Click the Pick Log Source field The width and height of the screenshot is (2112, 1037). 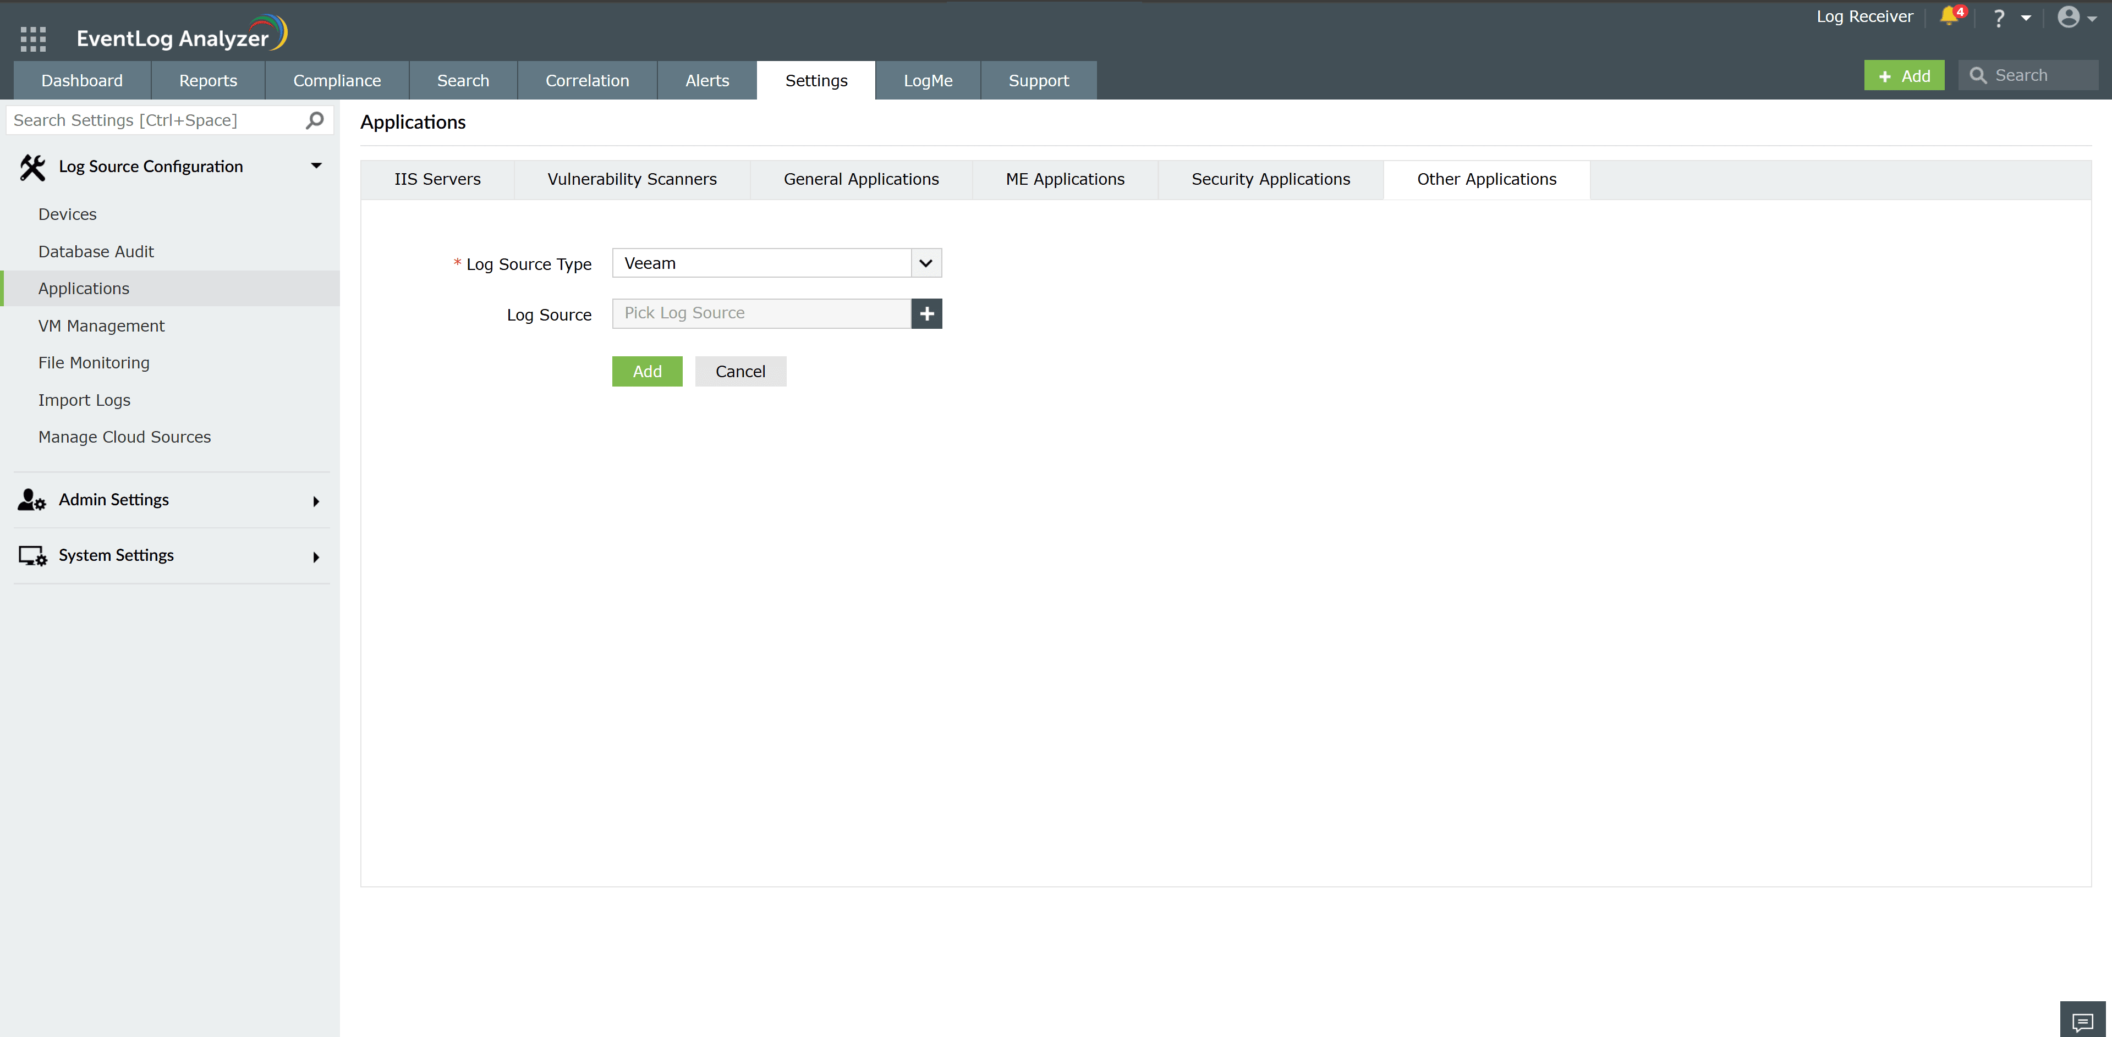761,313
